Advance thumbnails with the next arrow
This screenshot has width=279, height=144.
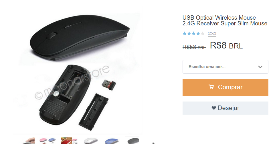(x=154, y=143)
